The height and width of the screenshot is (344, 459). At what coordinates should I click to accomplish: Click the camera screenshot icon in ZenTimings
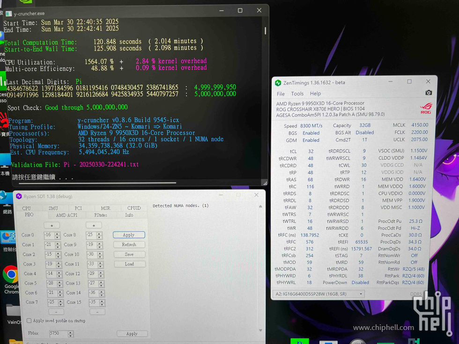tap(428, 93)
